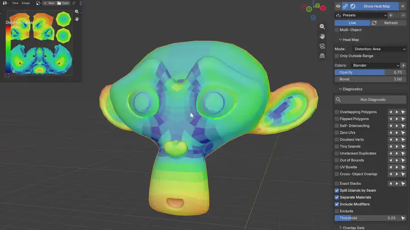Remove preset with the minus icon
The height and width of the screenshot is (230, 410).
[403, 15]
